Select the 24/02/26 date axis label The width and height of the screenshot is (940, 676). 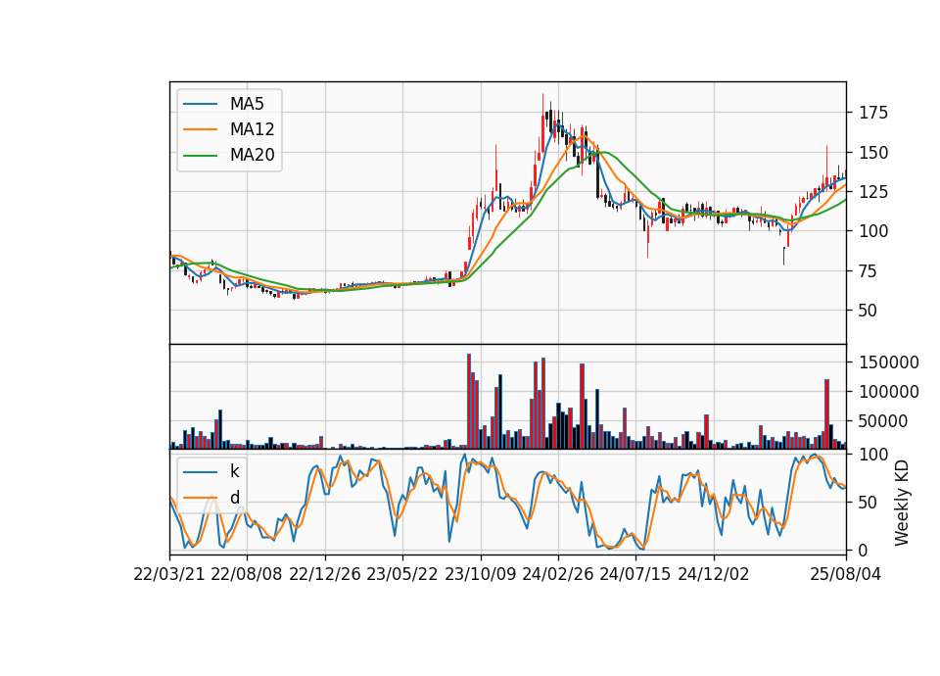point(557,575)
